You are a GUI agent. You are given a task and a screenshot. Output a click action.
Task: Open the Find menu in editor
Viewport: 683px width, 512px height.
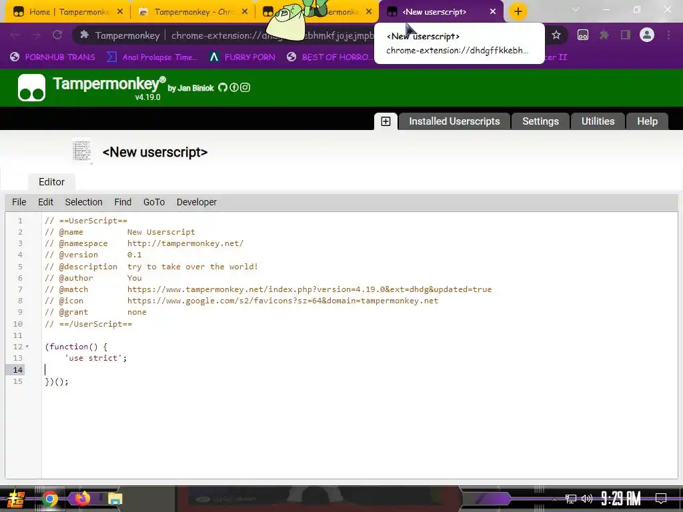[x=123, y=202]
